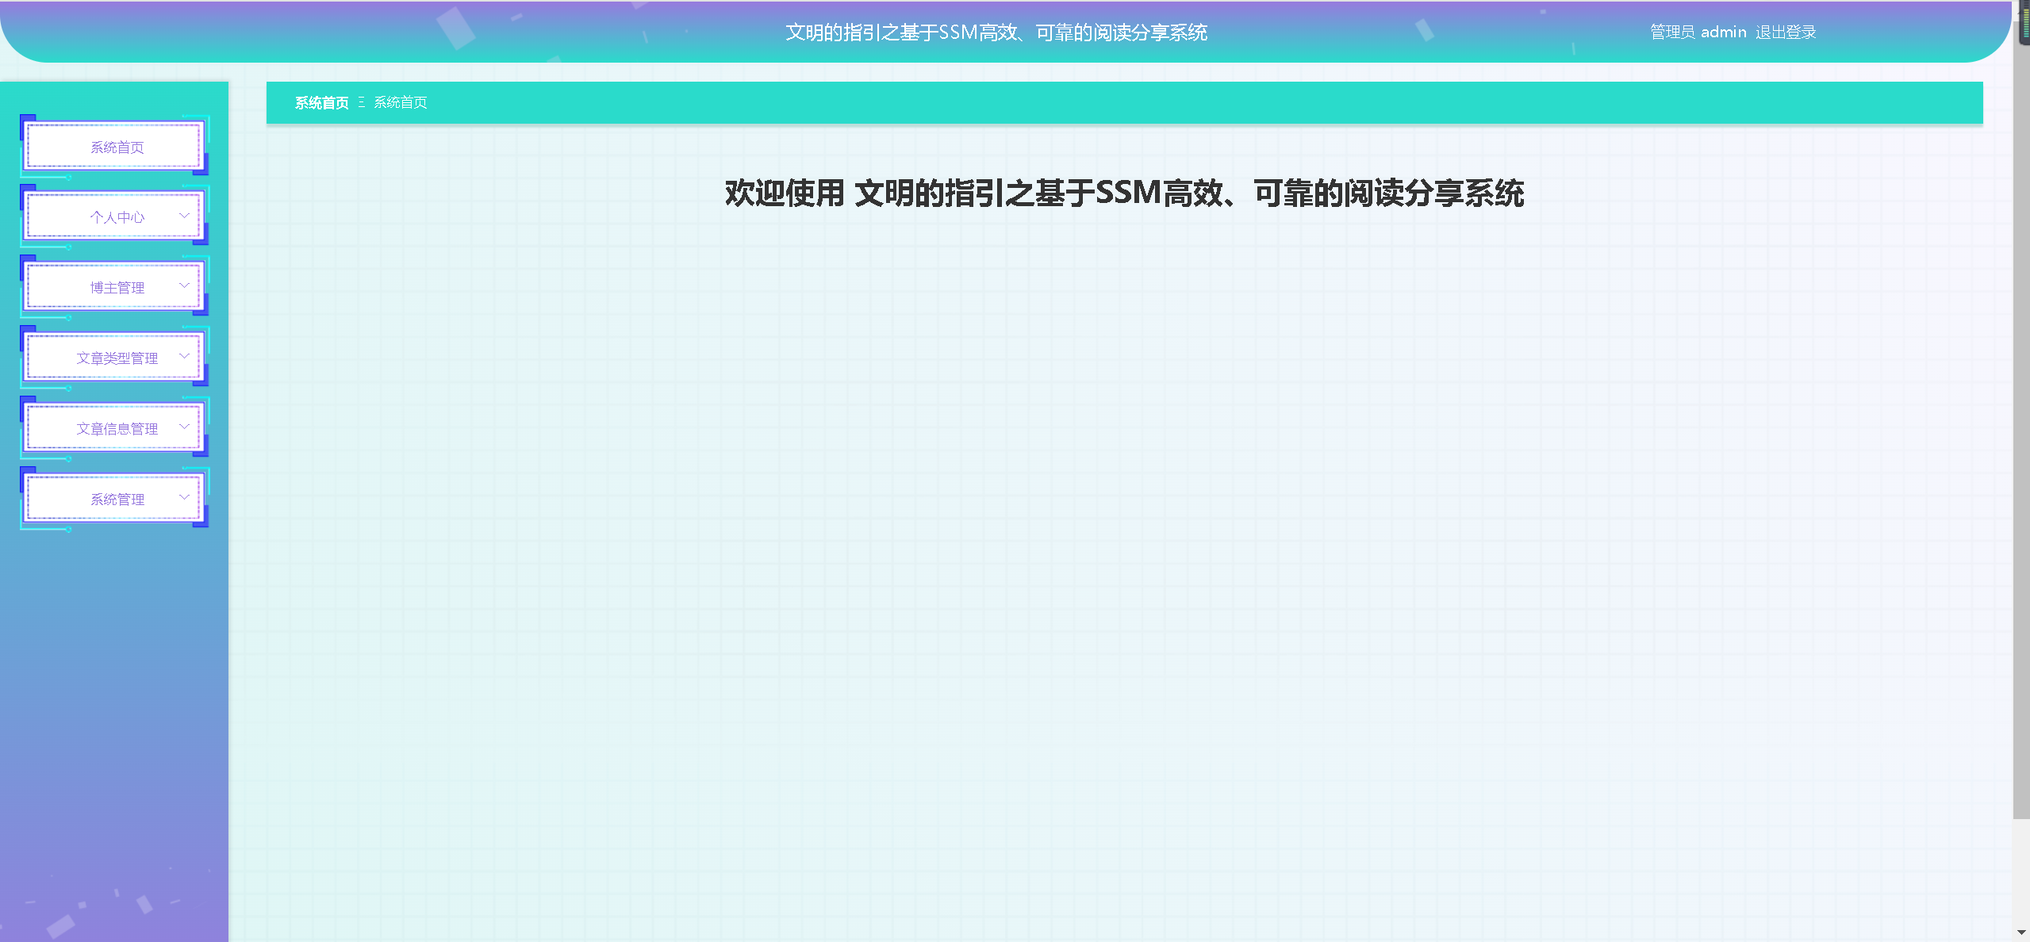Select the 系统管理 sidebar label
2030x942 pixels.
117,500
